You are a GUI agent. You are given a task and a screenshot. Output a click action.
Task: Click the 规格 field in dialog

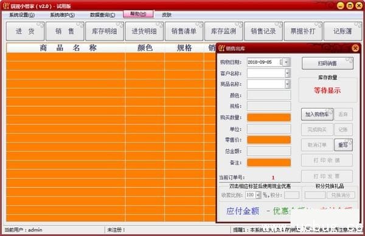(269, 106)
